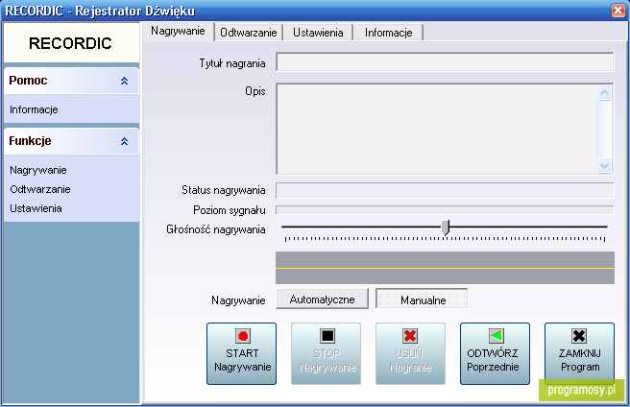
Task: Open Ustawienia in Funkcje sidebar
Action: pos(36,208)
